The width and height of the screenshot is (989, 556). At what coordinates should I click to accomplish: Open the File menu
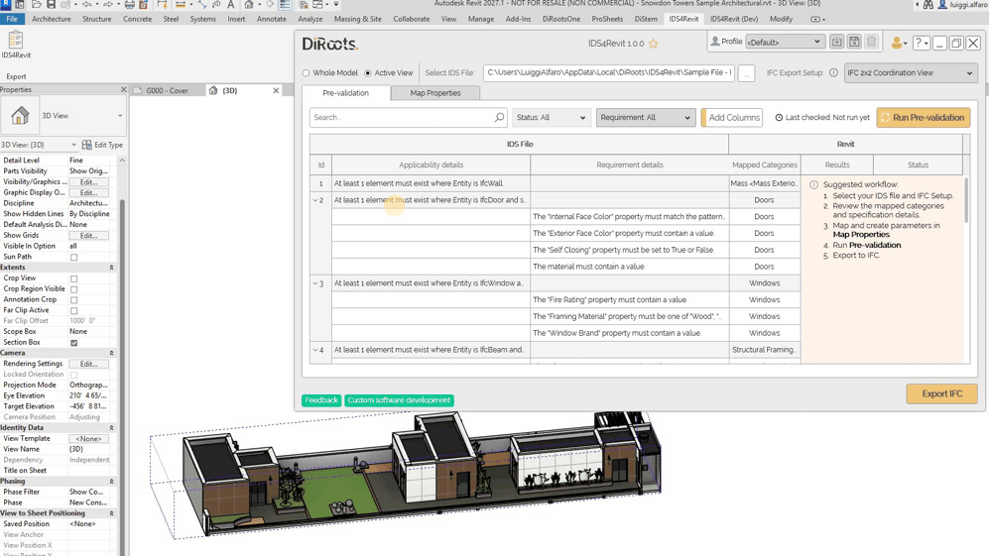tap(11, 19)
